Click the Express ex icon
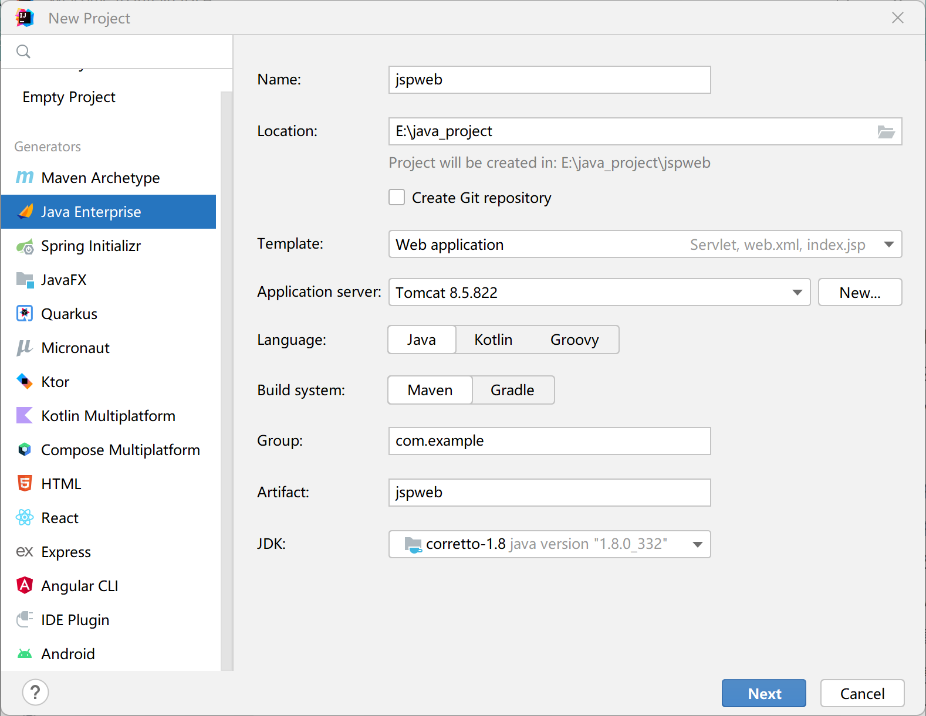Screen dimensions: 926x716 (25, 552)
